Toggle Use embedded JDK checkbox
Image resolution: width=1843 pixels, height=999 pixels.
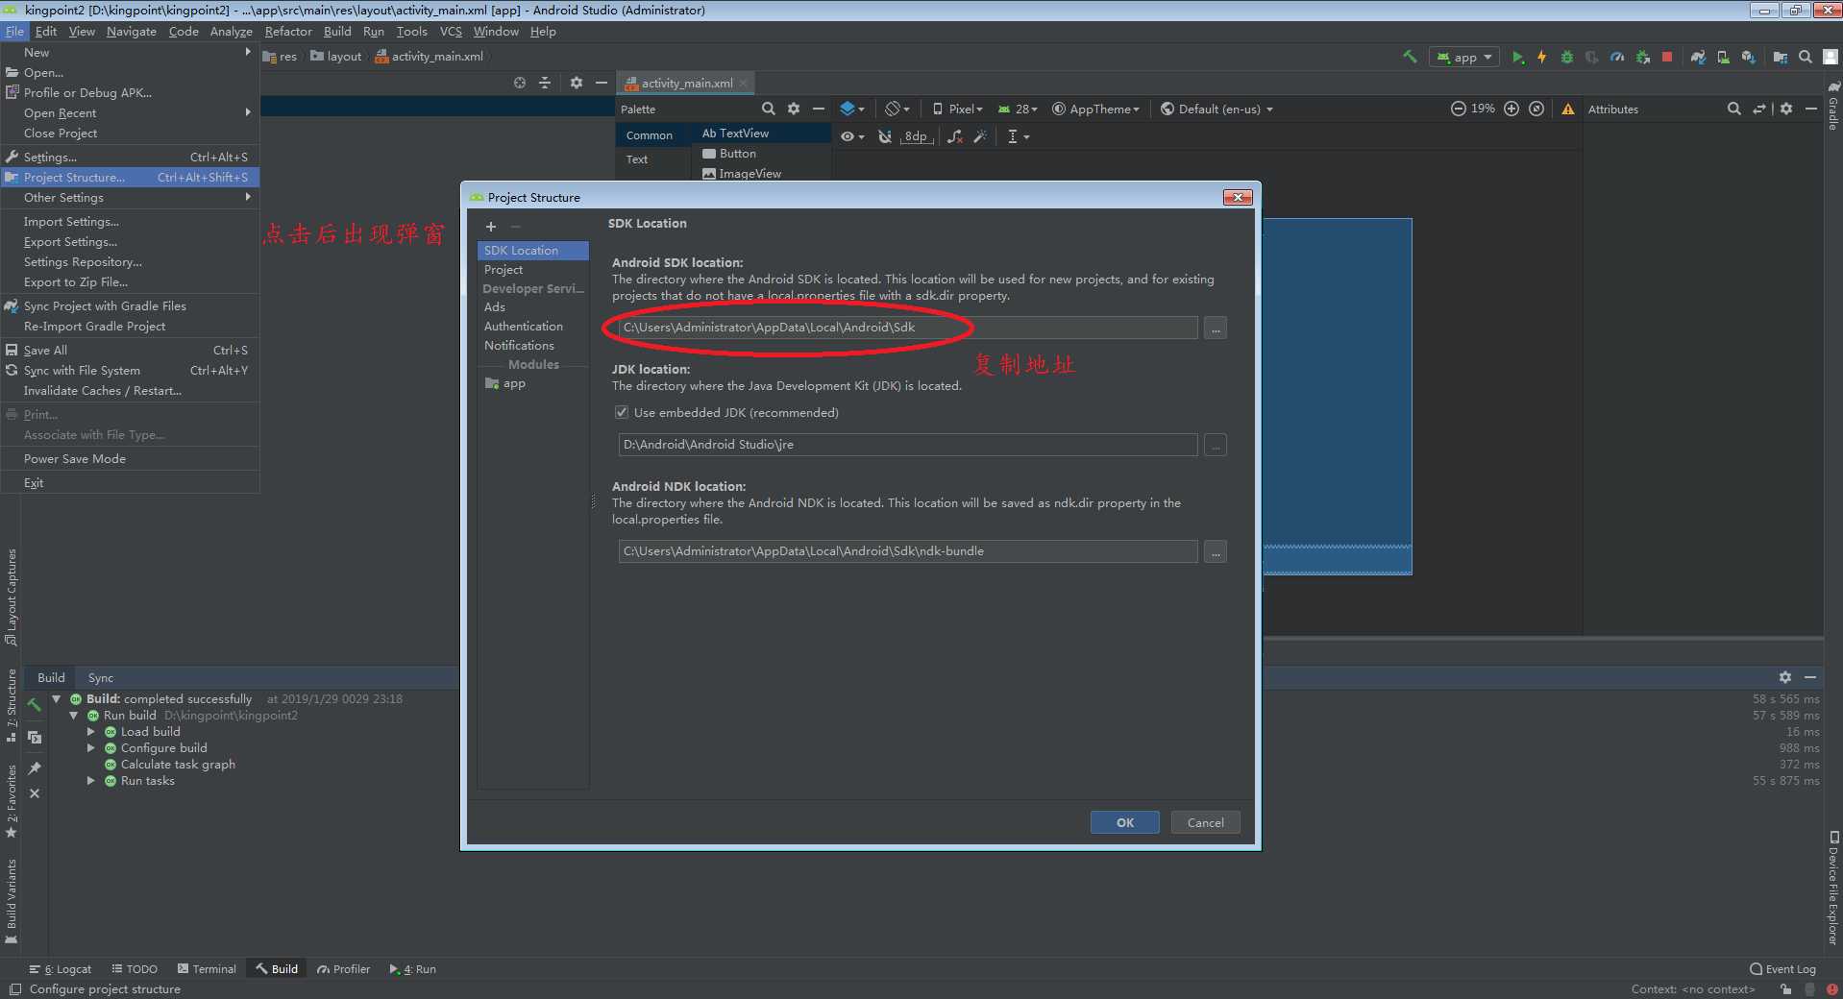(622, 412)
